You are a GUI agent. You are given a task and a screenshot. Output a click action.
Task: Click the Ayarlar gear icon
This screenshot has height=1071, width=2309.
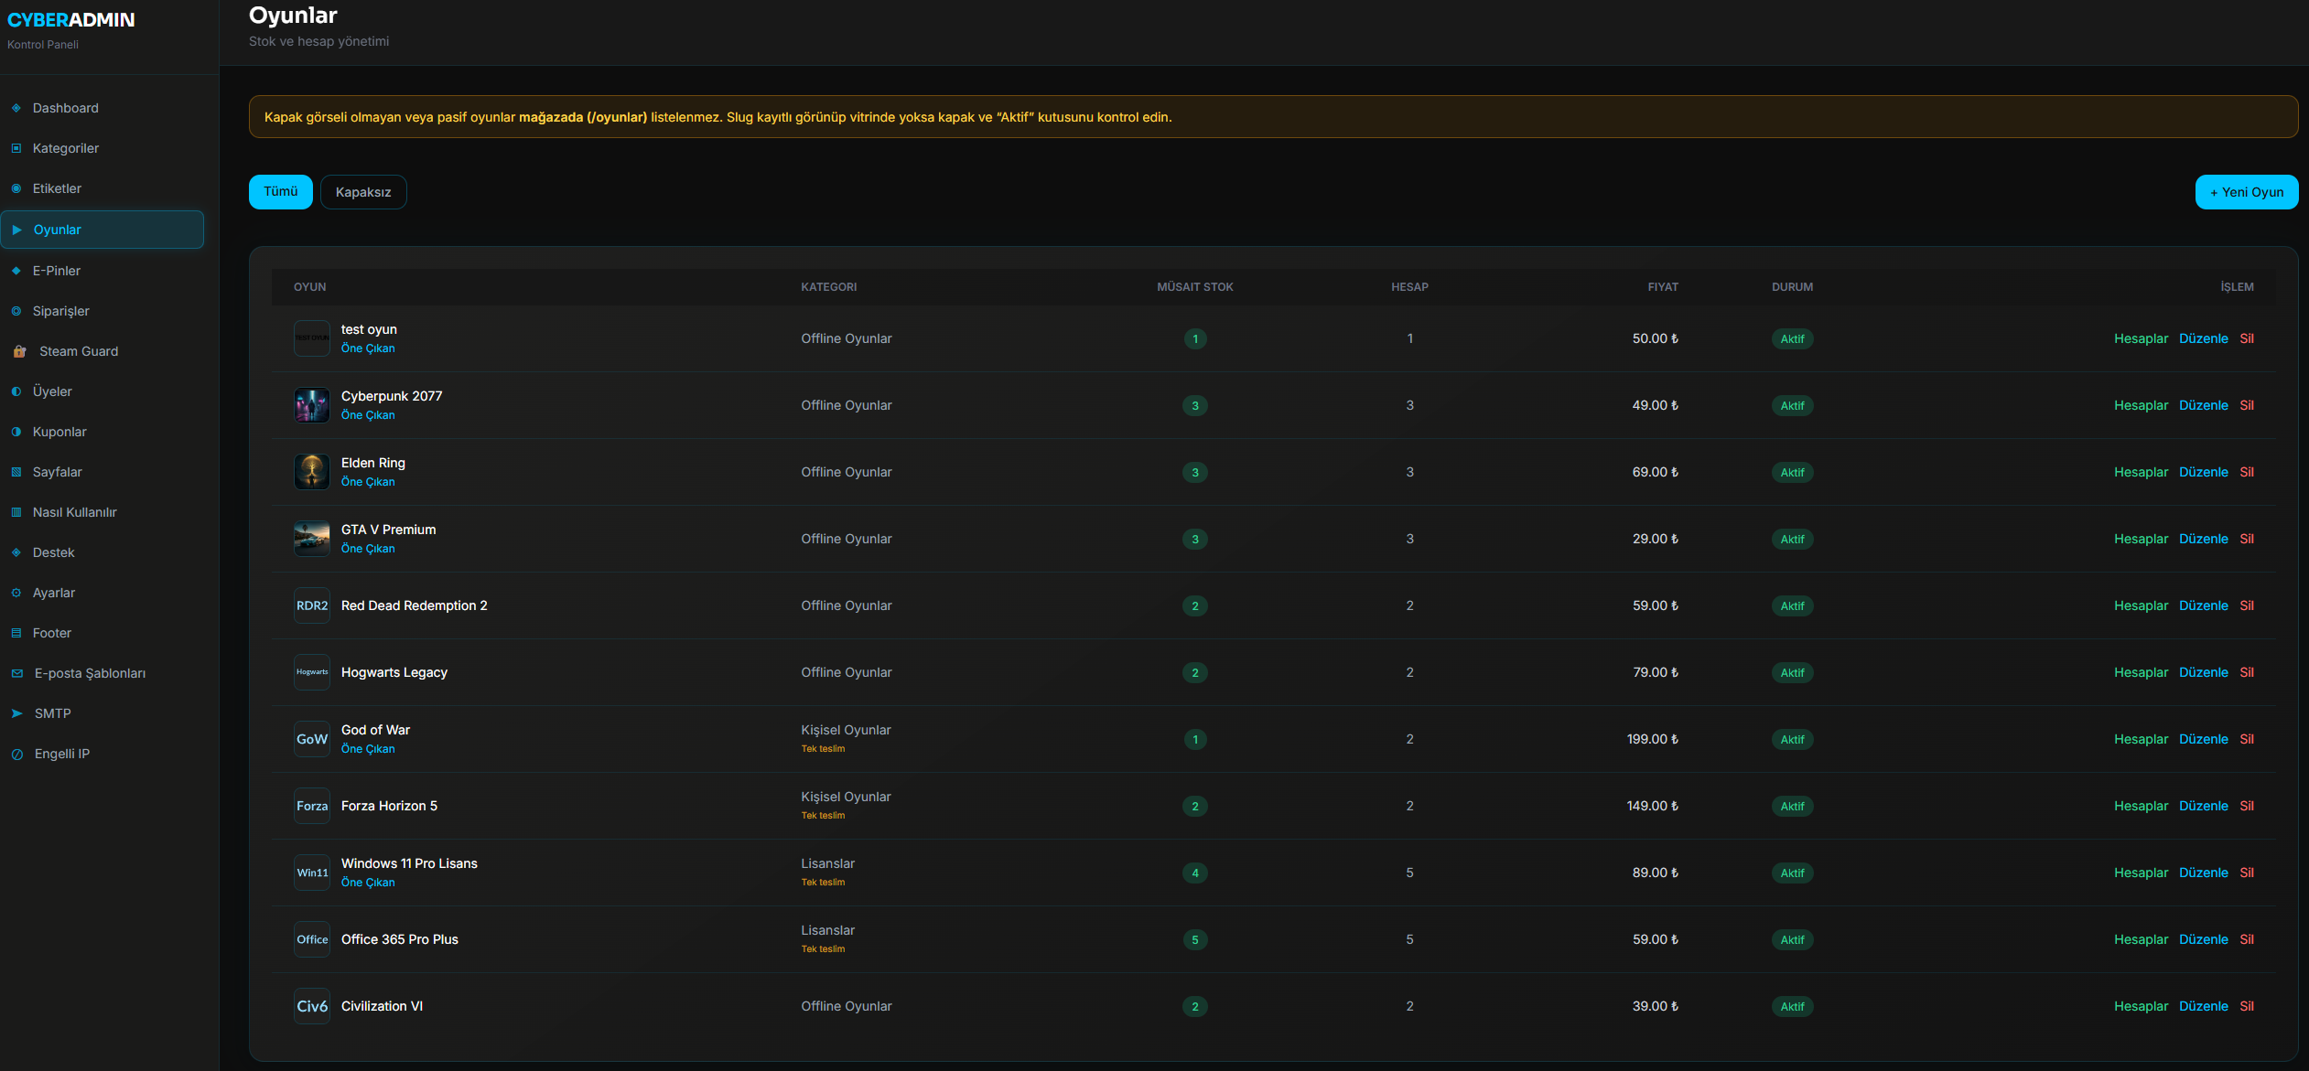[x=16, y=593]
